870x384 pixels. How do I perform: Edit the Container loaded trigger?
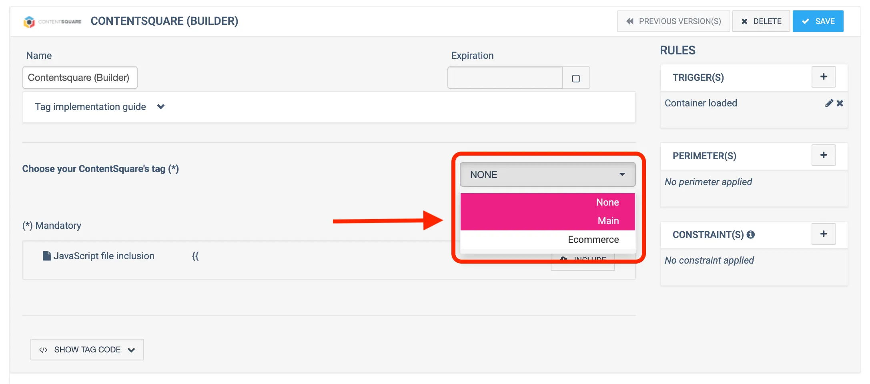tap(828, 103)
